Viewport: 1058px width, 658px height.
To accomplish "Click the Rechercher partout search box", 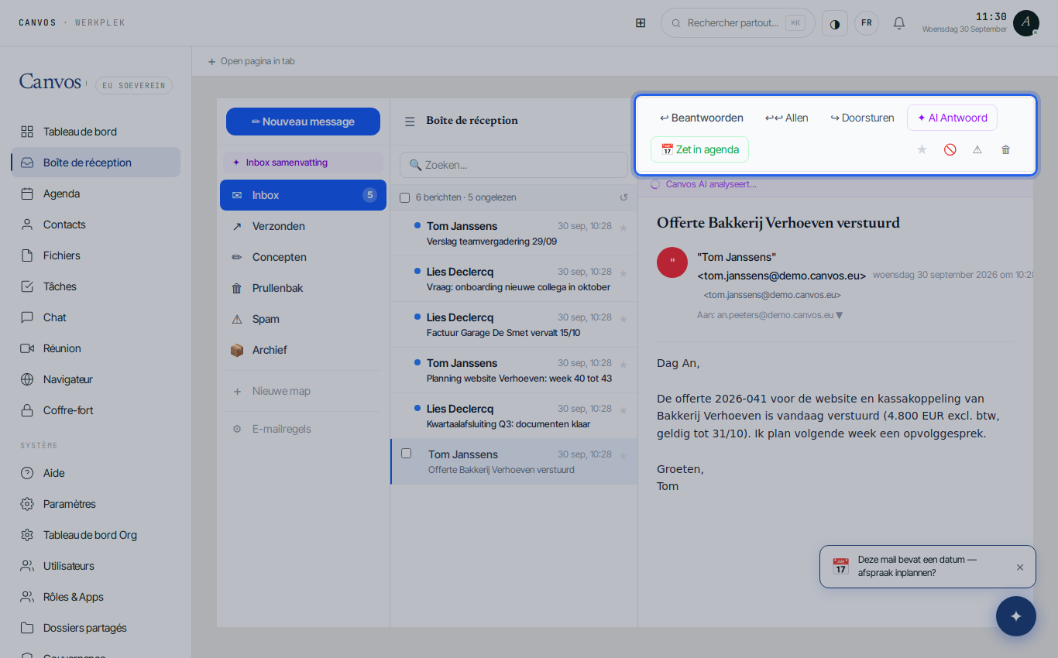I will (x=738, y=23).
